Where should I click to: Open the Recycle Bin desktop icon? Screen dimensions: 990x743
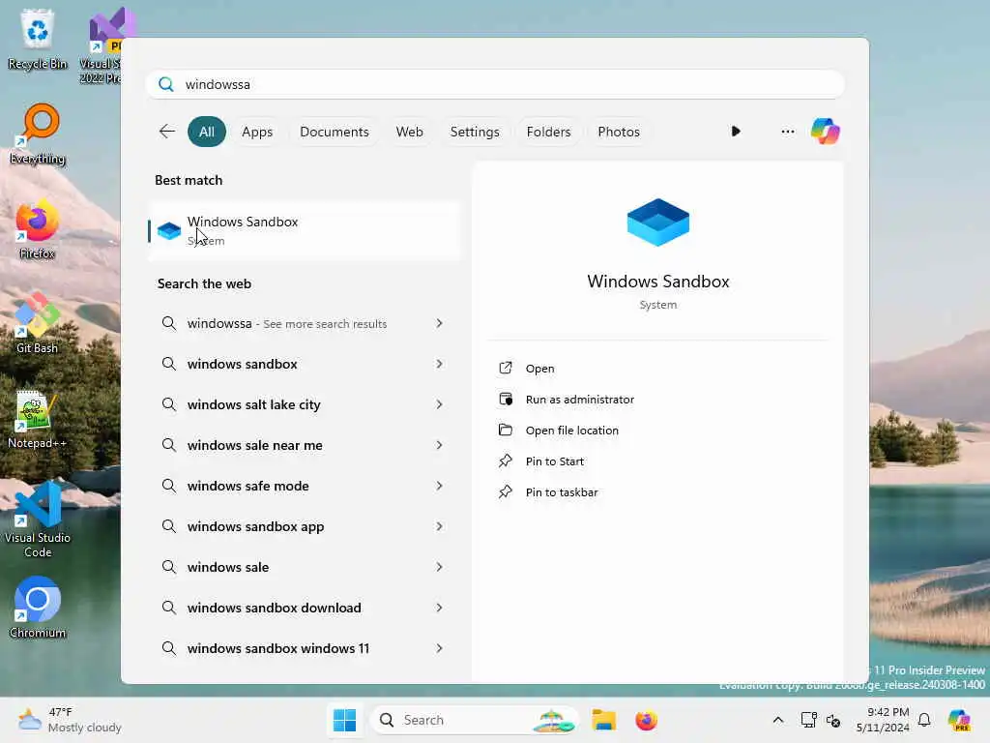pos(38,39)
